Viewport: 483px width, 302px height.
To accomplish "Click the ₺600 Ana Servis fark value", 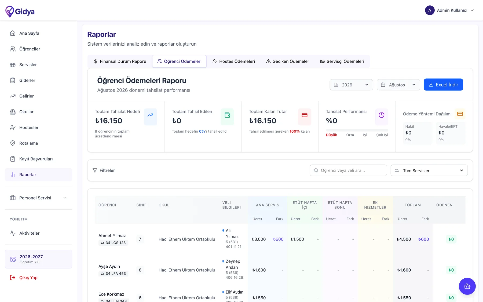I will (x=278, y=239).
